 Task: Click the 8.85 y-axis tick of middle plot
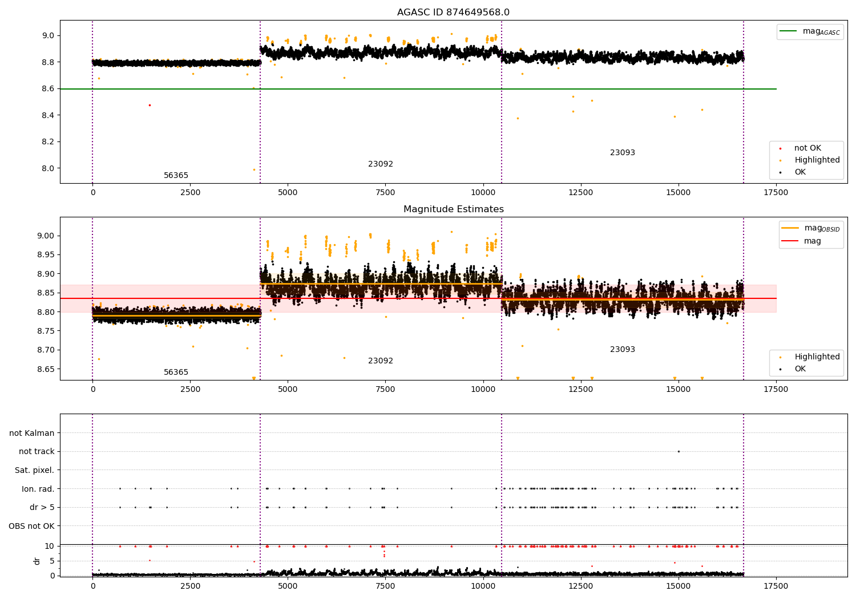[x=46, y=293]
